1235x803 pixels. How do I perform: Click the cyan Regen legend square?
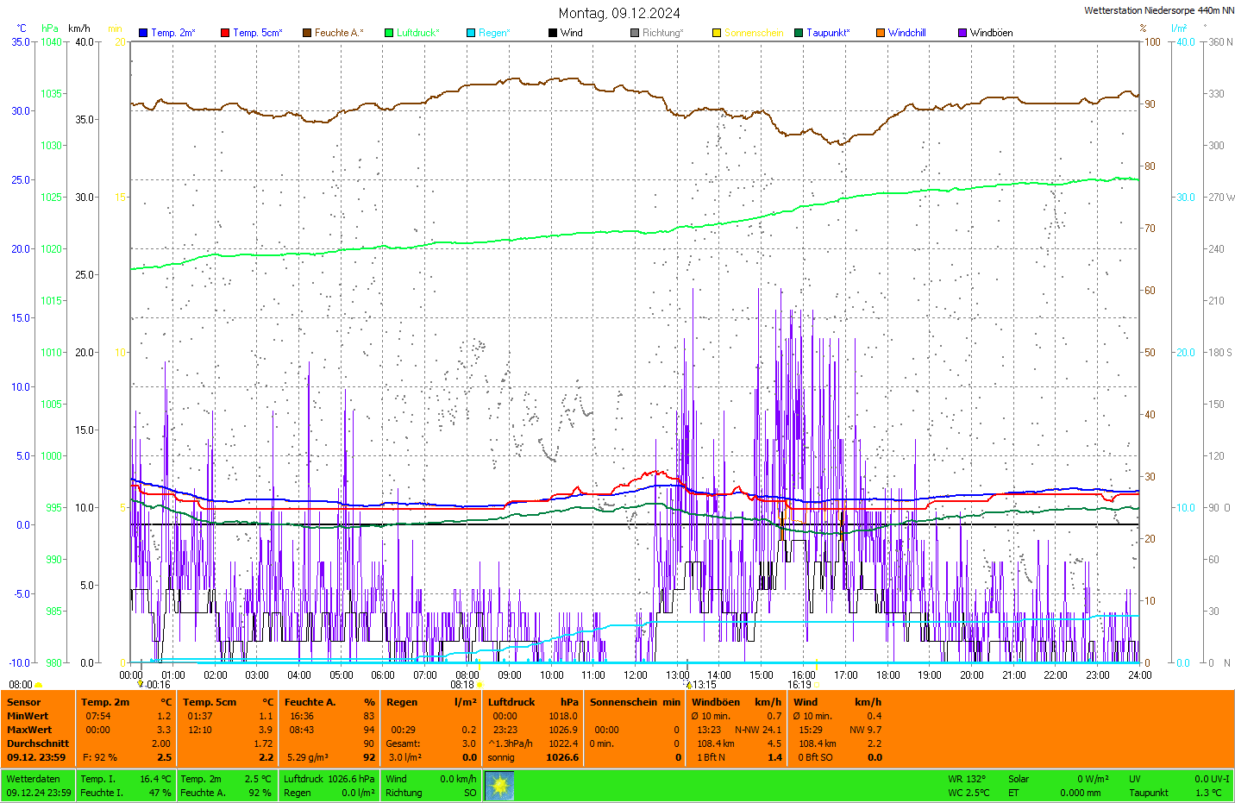click(471, 33)
